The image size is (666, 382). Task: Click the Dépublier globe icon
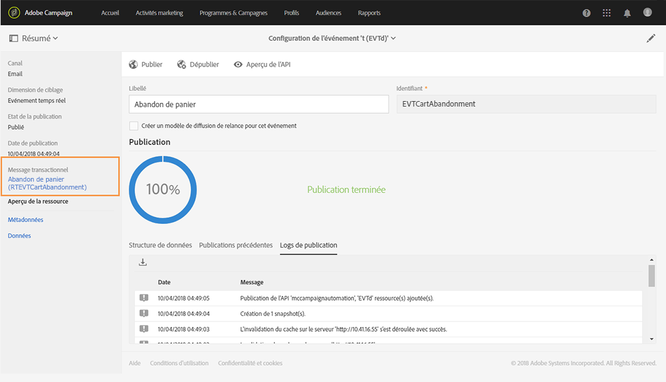click(182, 64)
